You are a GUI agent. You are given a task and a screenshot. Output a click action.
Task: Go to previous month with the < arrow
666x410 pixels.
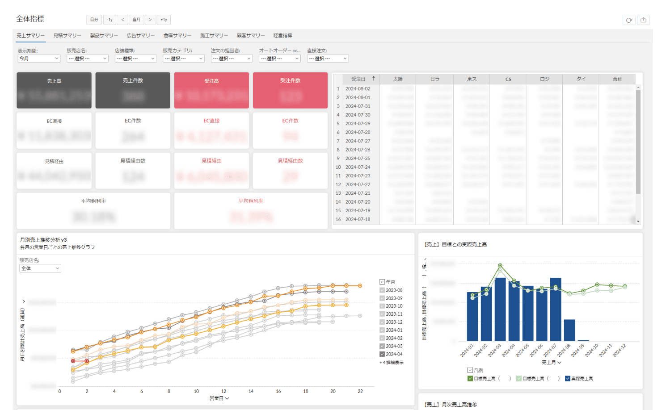[x=122, y=20]
